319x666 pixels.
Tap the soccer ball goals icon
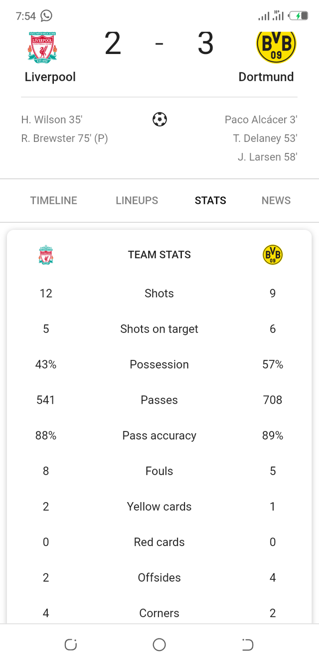(x=159, y=119)
